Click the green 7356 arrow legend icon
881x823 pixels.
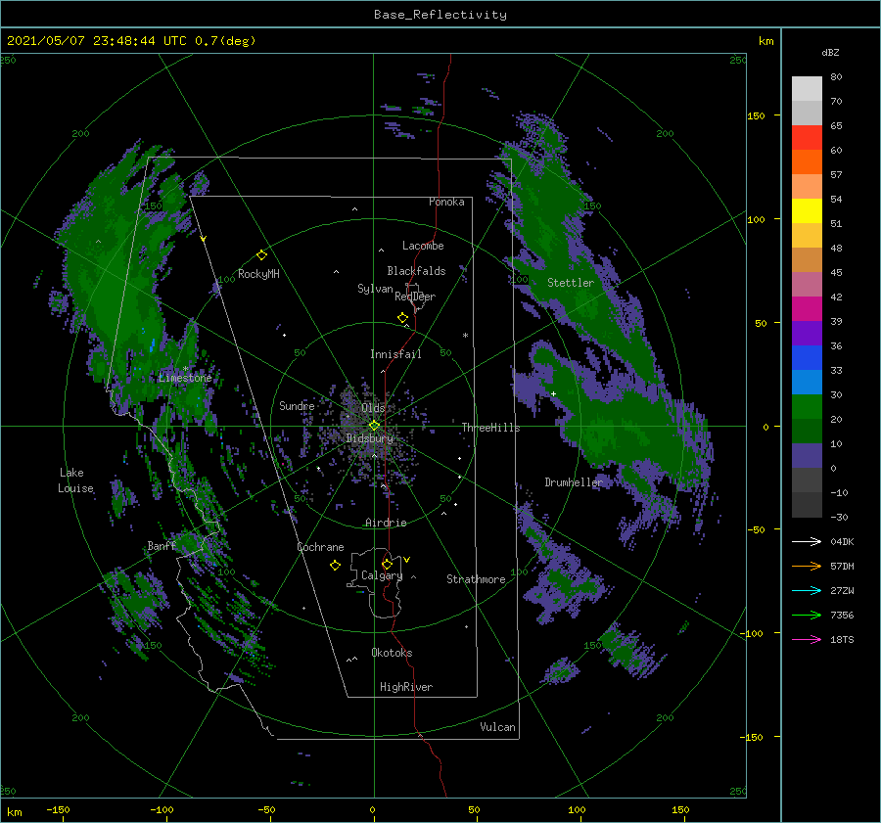click(807, 616)
